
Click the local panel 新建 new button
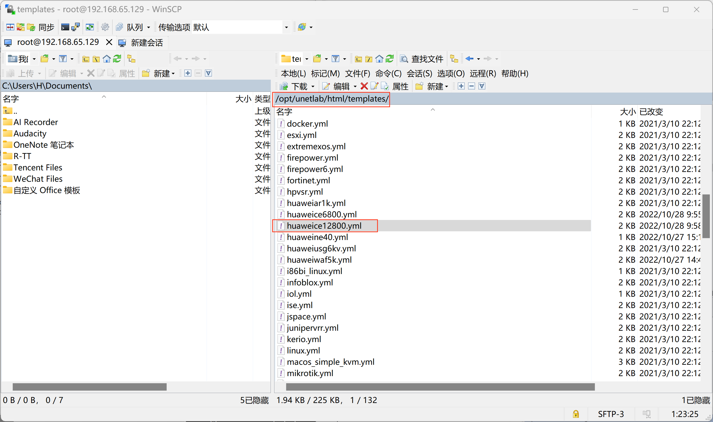pyautogui.click(x=158, y=73)
